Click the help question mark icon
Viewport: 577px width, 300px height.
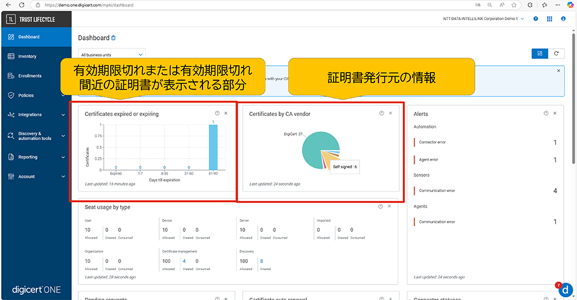coord(536,19)
